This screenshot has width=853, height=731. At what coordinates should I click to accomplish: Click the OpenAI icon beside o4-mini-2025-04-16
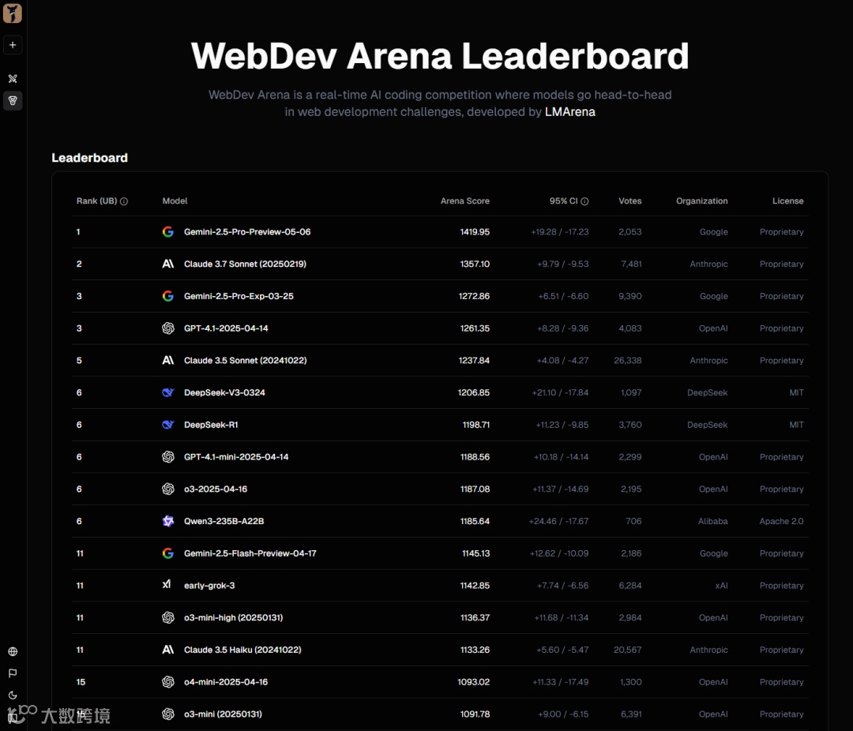(168, 681)
